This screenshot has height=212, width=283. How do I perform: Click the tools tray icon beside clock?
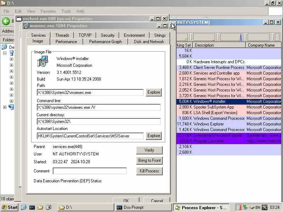(x=265, y=207)
